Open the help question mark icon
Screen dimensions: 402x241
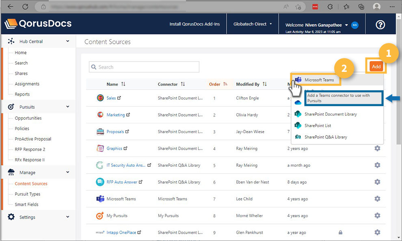pos(380,25)
